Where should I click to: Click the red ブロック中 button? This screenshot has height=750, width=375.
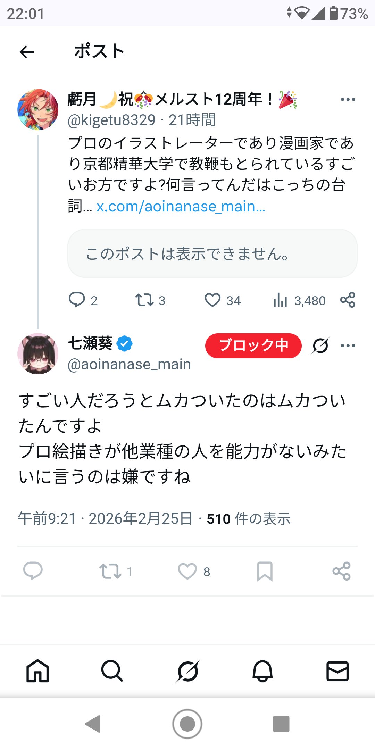[x=253, y=345]
